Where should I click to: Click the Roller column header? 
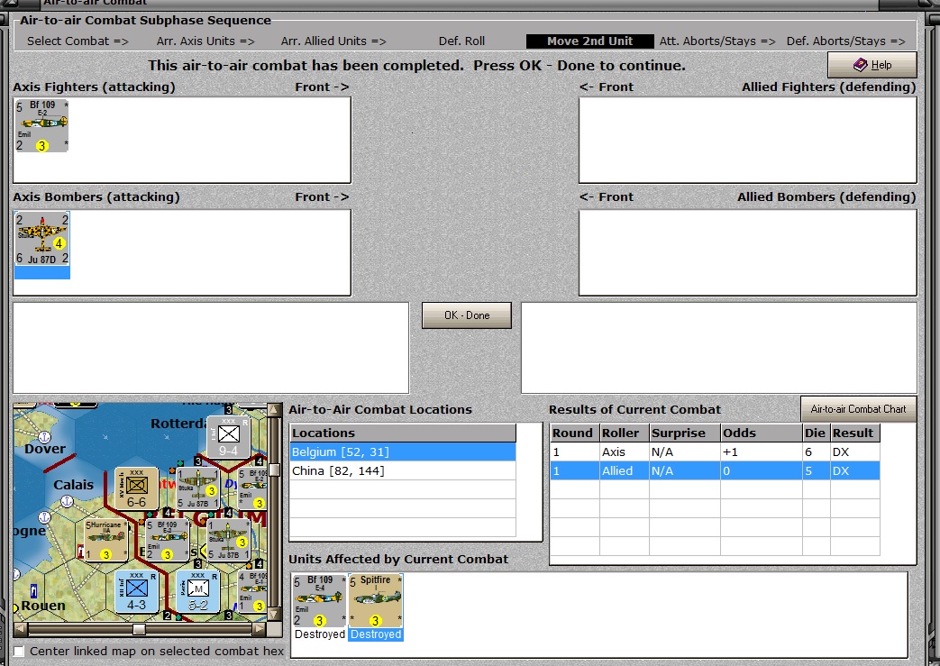click(x=624, y=433)
